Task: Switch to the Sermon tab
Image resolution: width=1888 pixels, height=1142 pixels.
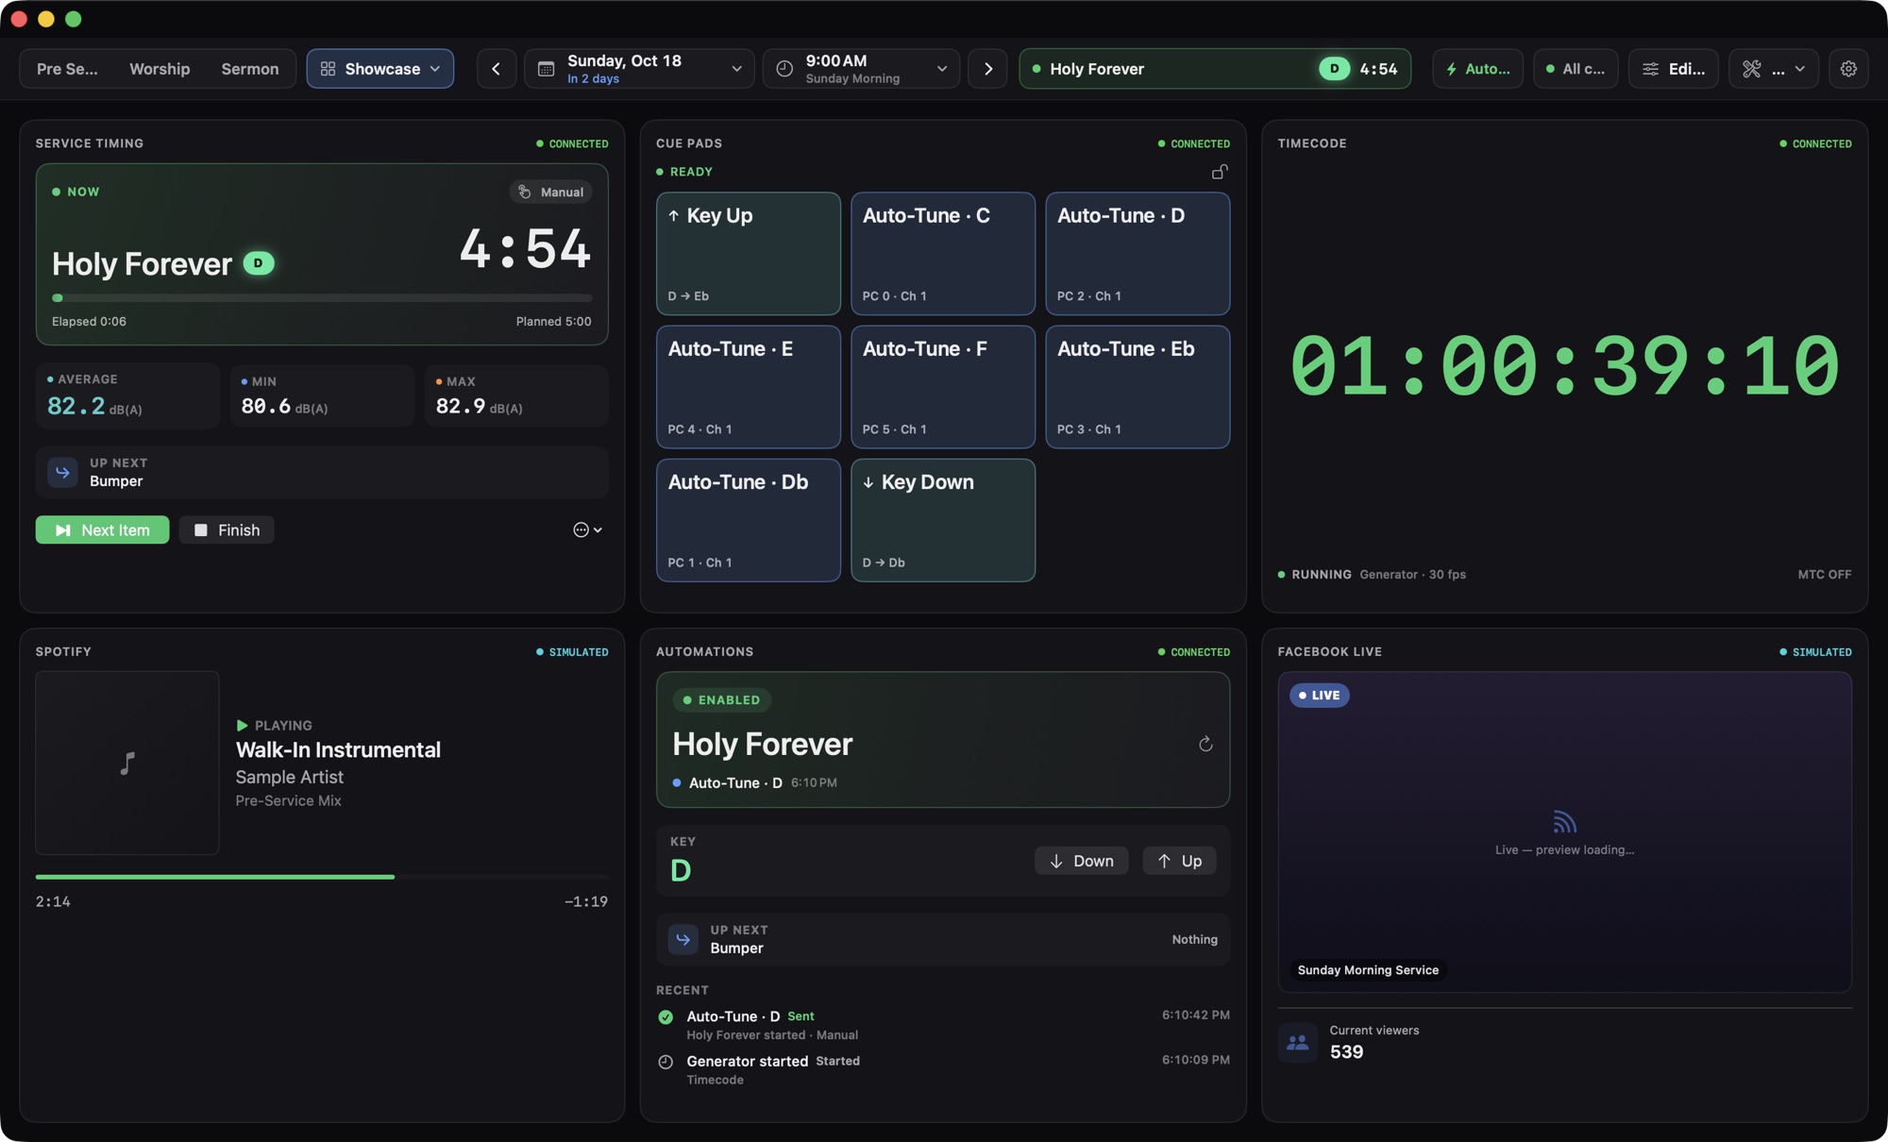Action: tap(250, 69)
